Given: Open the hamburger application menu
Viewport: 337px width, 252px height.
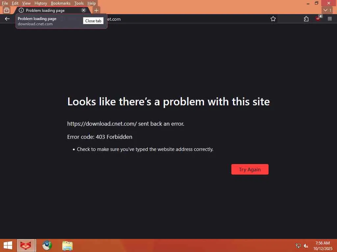Looking at the screenshot, I should tap(330, 19).
